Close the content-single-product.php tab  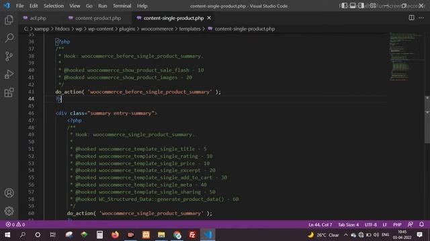[x=209, y=18]
